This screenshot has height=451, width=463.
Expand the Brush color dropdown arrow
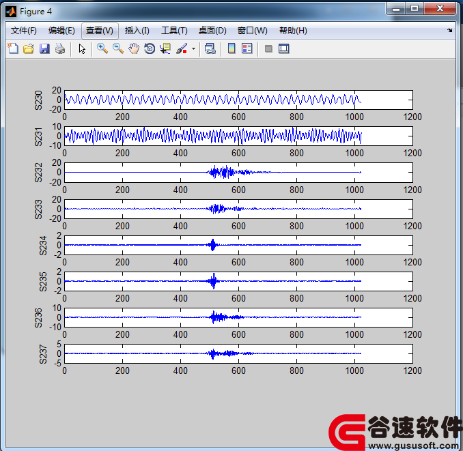193,48
